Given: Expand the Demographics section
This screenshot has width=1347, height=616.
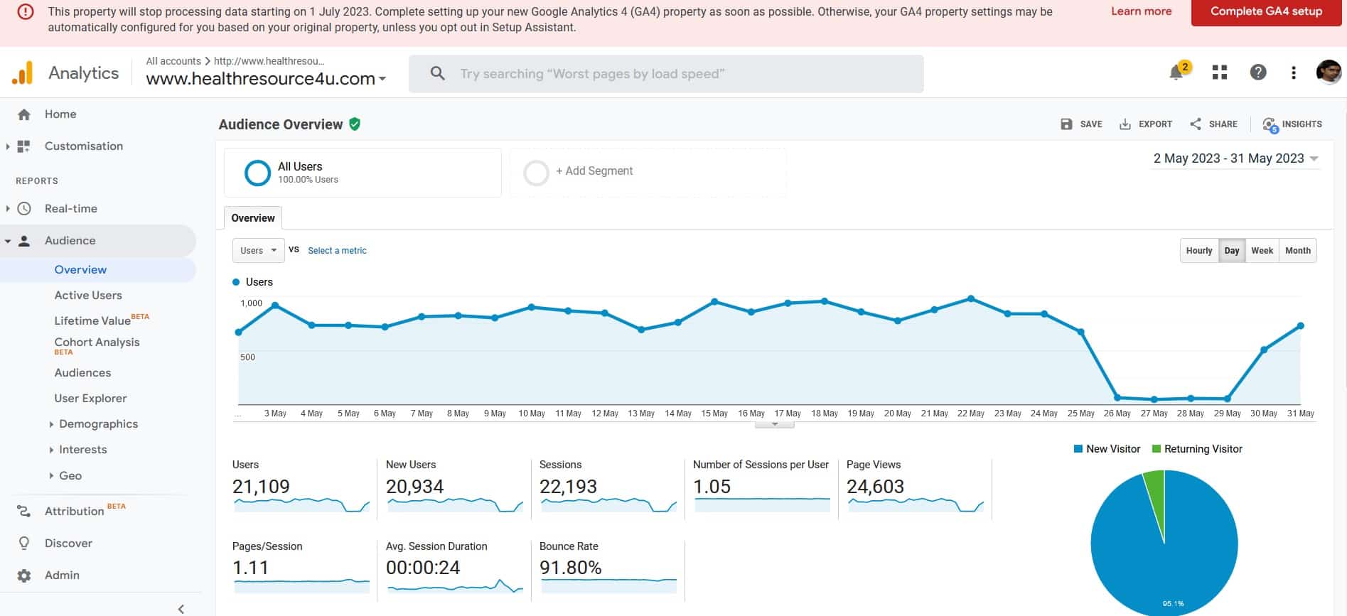Looking at the screenshot, I should pyautogui.click(x=51, y=424).
